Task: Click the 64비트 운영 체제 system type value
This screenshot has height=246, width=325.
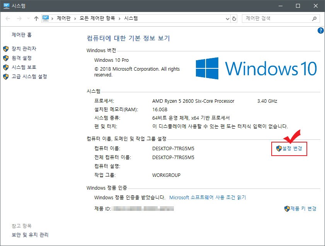Action: pos(191,118)
